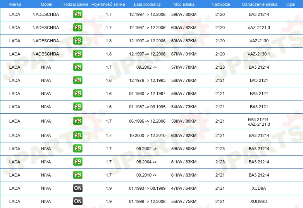Click power value 54kW / 73KM
The image size is (303, 208).
[184, 107]
